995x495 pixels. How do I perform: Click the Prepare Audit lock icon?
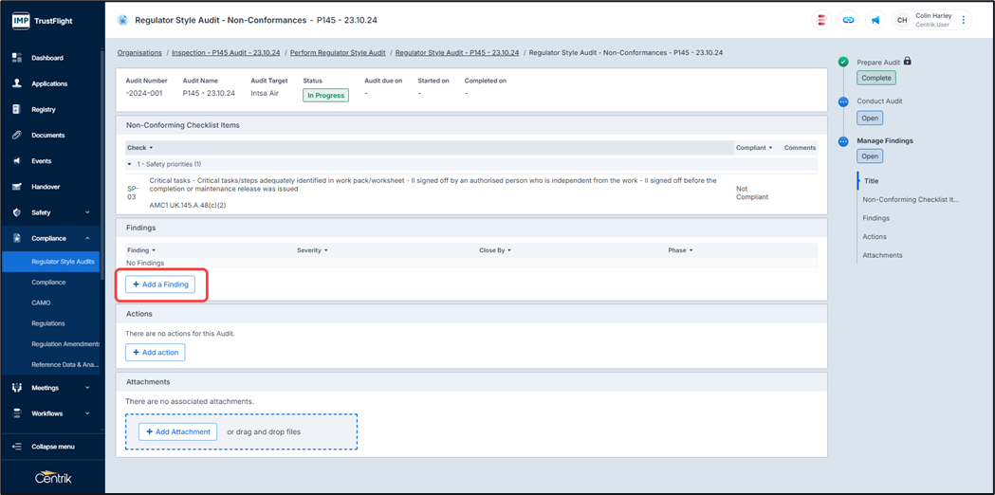coord(908,62)
